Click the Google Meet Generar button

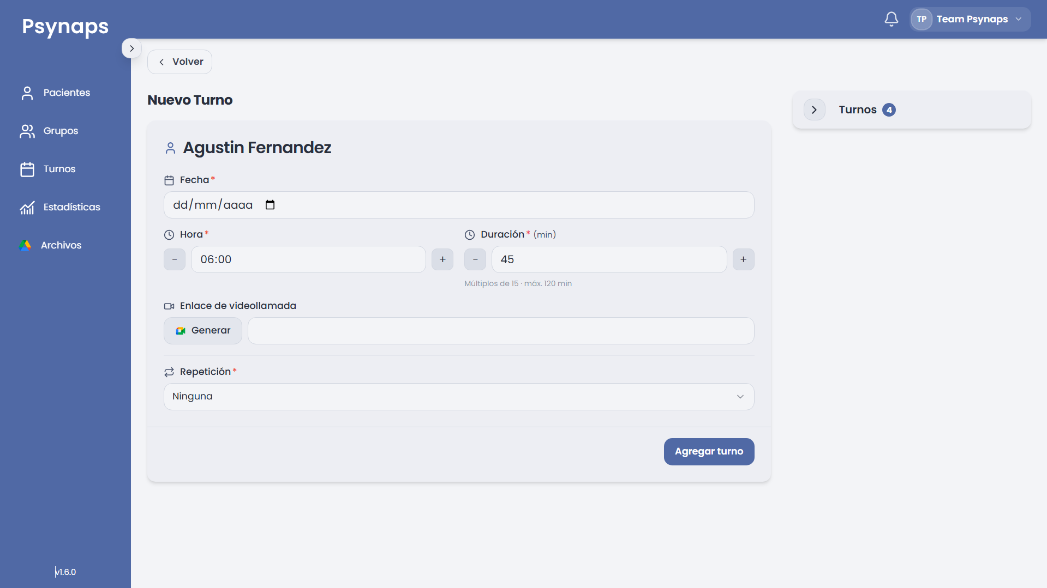(203, 331)
